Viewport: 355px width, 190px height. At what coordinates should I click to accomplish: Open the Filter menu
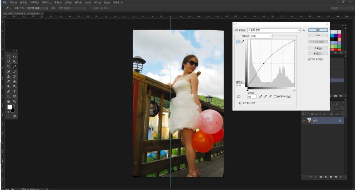pos(79,3)
